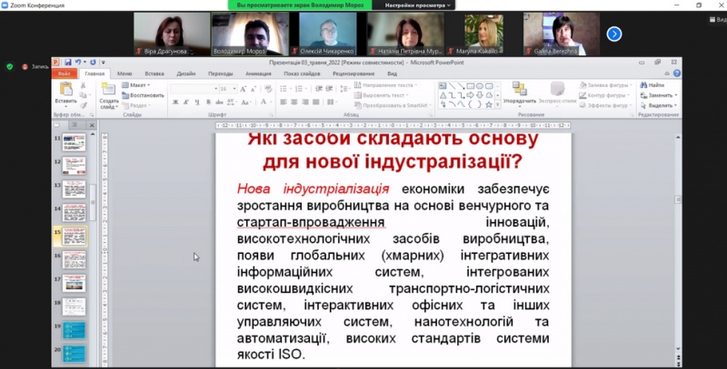Switch to the Вставка ribbon tab
Screen dimensions: 727x369
point(154,73)
